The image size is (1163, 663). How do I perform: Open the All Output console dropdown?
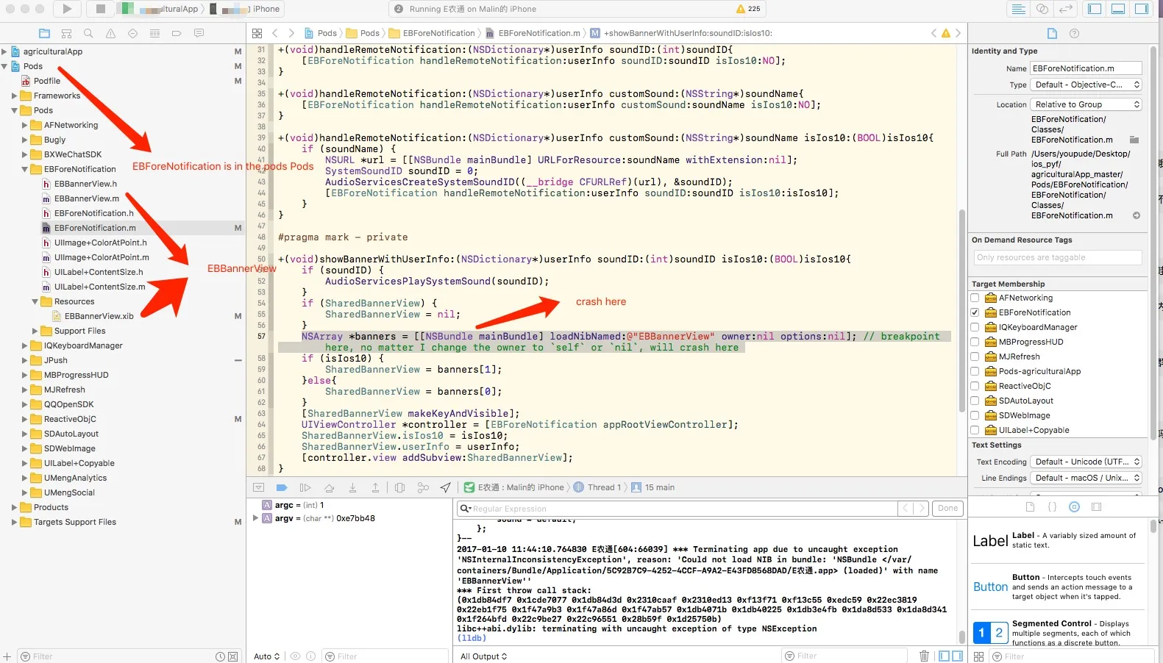pyautogui.click(x=484, y=656)
